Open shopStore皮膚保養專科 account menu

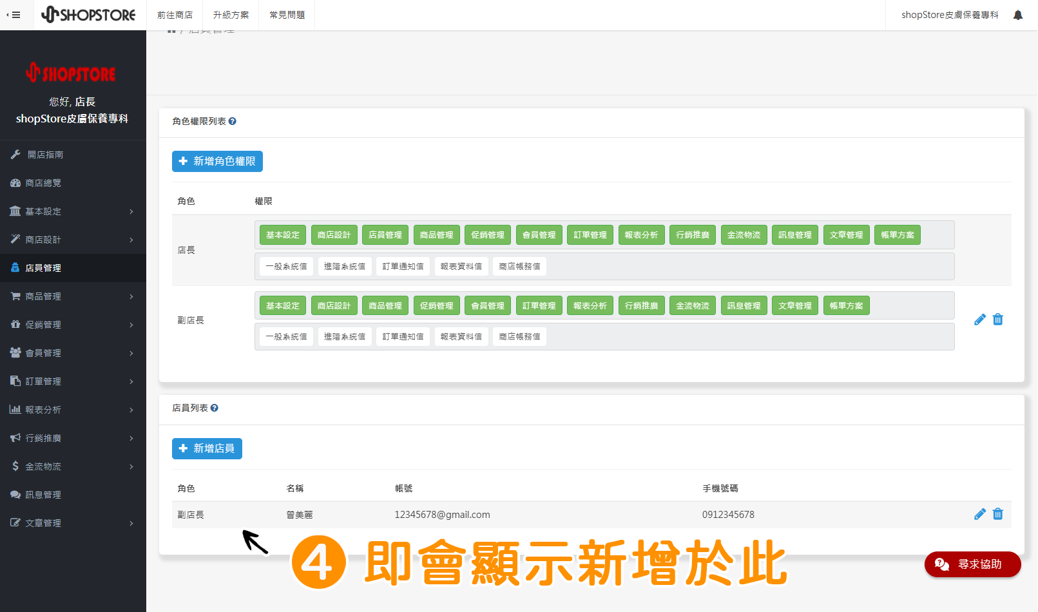950,15
